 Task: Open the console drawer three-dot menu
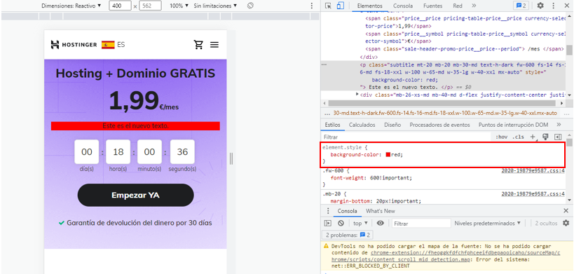(328, 211)
